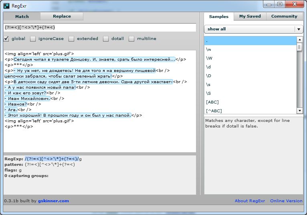
Task: Maximize the RegExr window
Action: [x=280, y=4]
